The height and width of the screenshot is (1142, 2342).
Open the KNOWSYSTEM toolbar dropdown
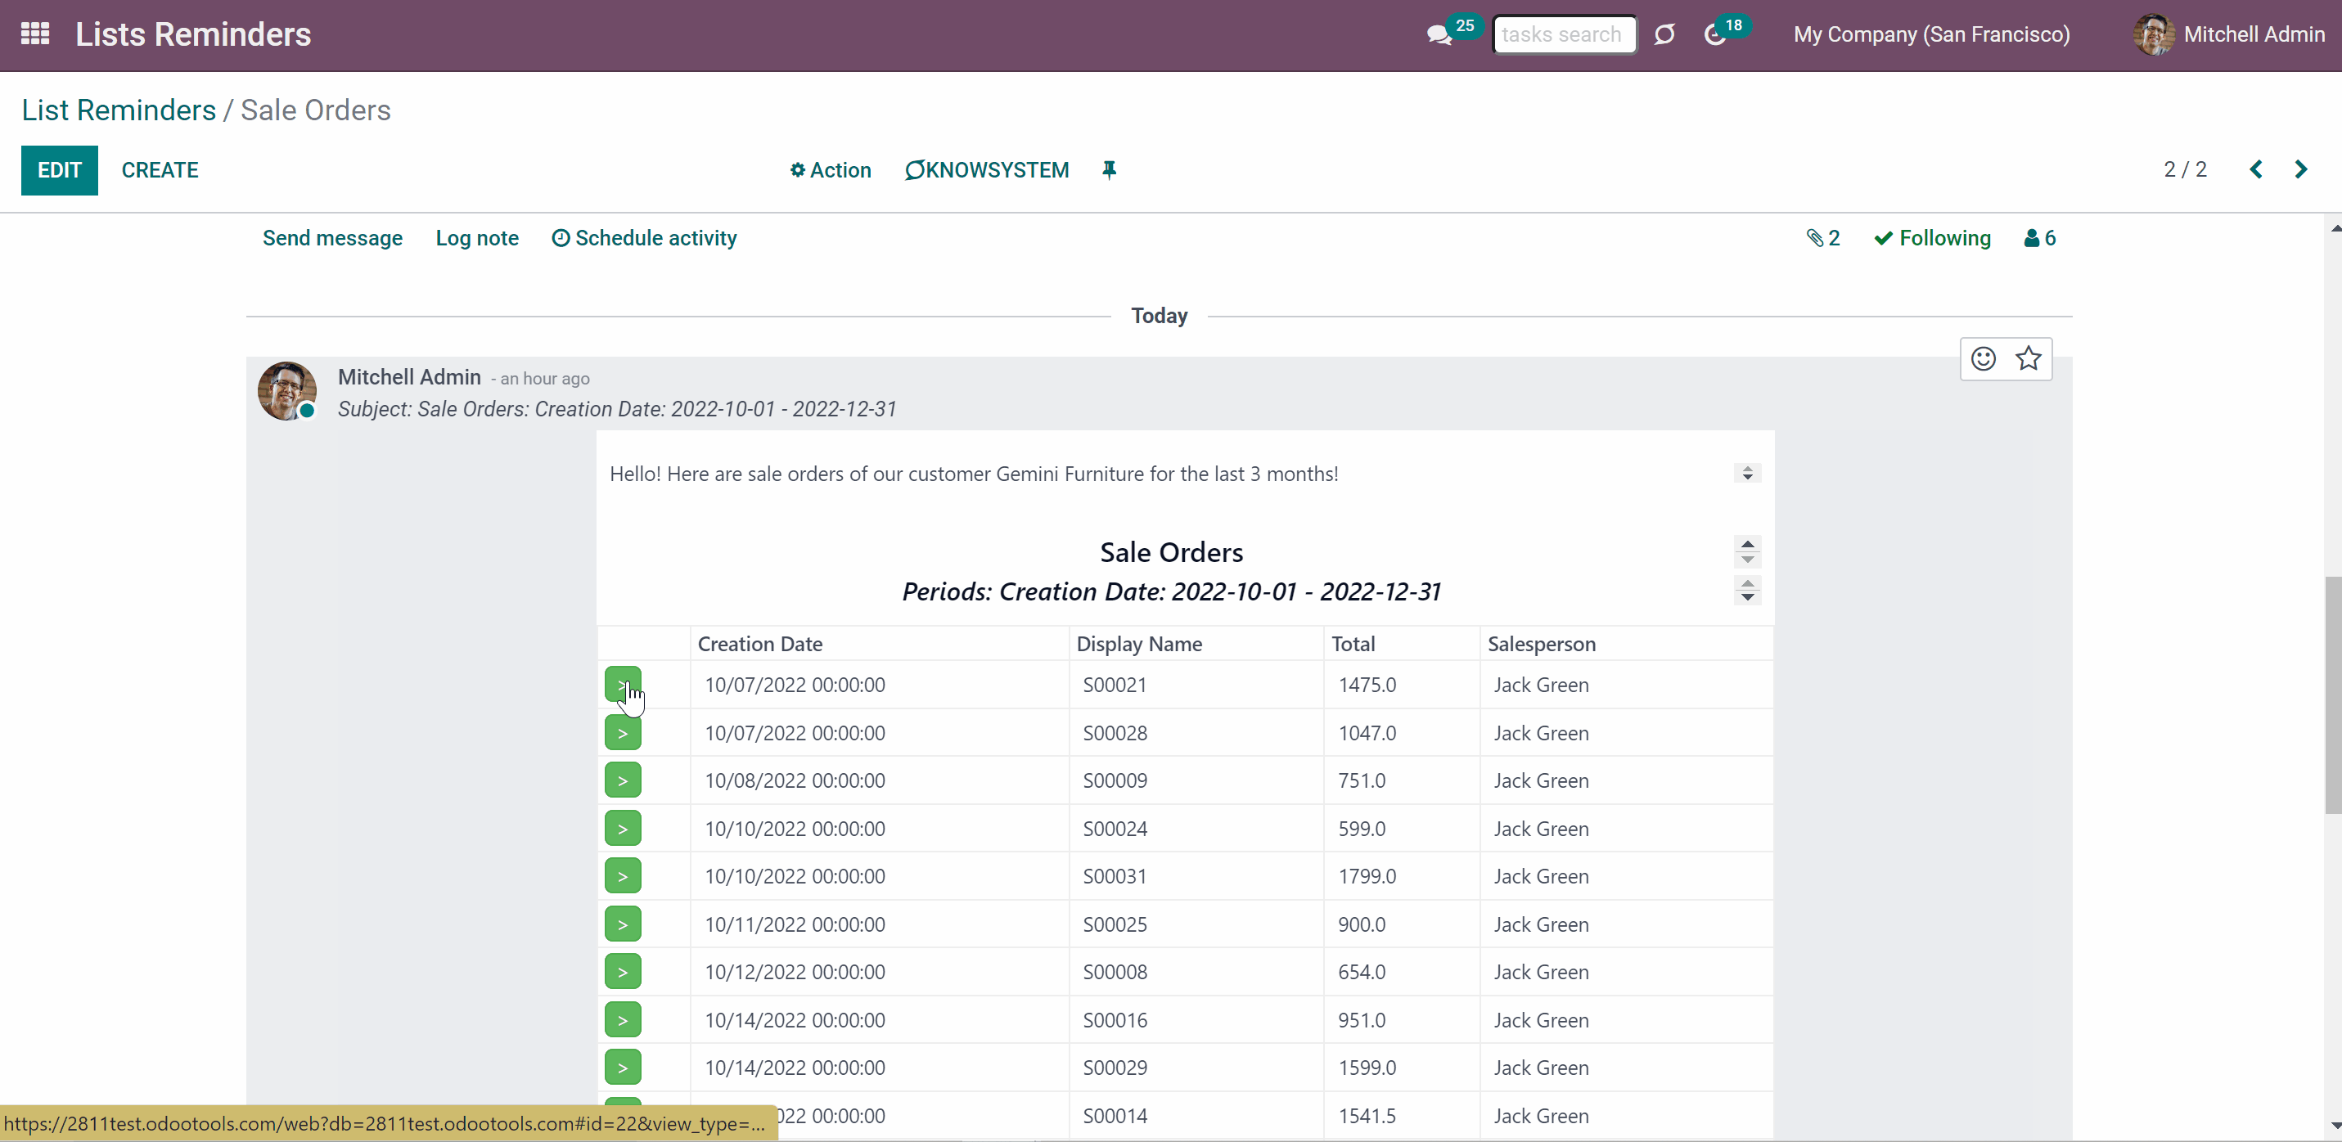pyautogui.click(x=986, y=170)
